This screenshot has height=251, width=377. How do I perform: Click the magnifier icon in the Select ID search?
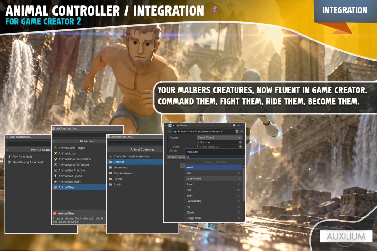coord(187,157)
